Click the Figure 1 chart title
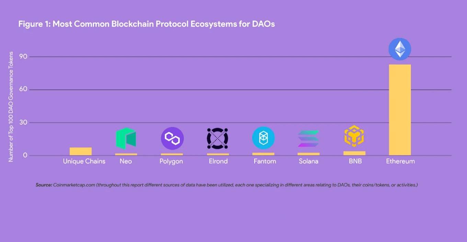Viewport: 467px width, 242px height. (147, 24)
